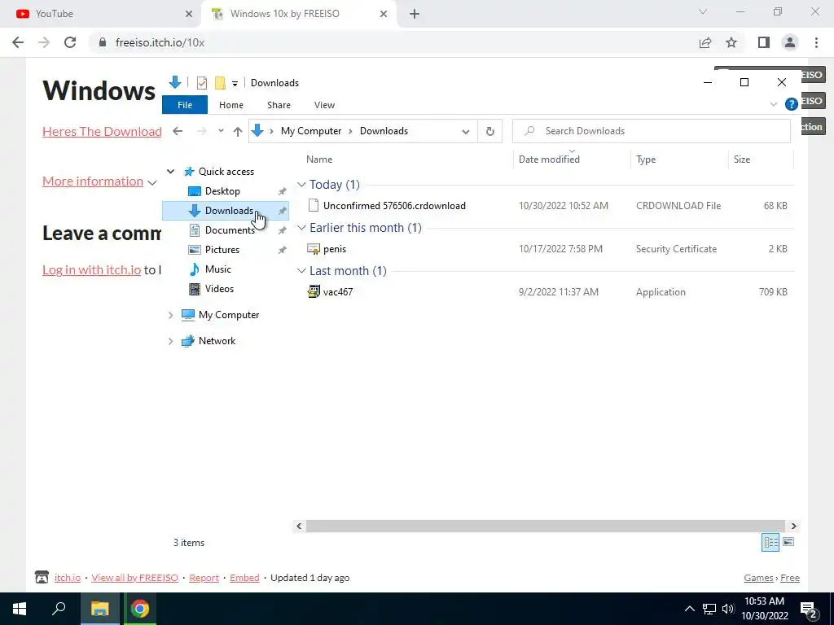Switch to the View ribbon tab
This screenshot has width=834, height=625.
click(x=324, y=105)
